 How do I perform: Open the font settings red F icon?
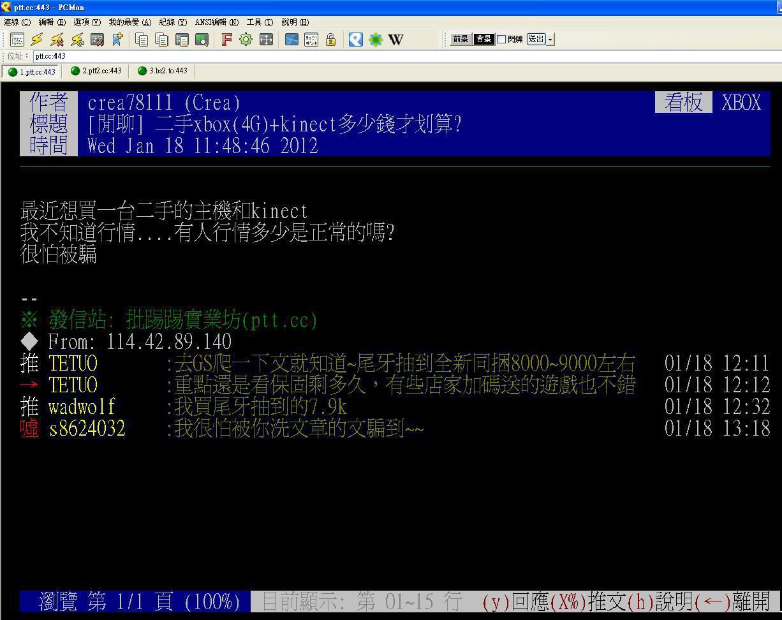(226, 40)
